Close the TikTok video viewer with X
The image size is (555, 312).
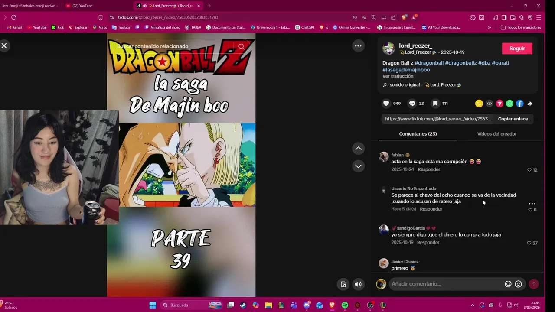tap(4, 45)
